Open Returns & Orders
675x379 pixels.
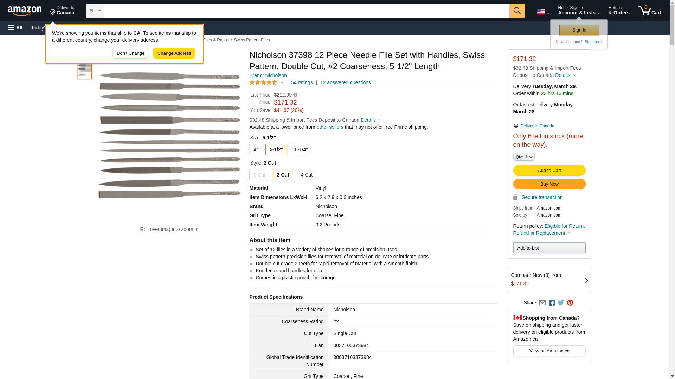click(619, 11)
